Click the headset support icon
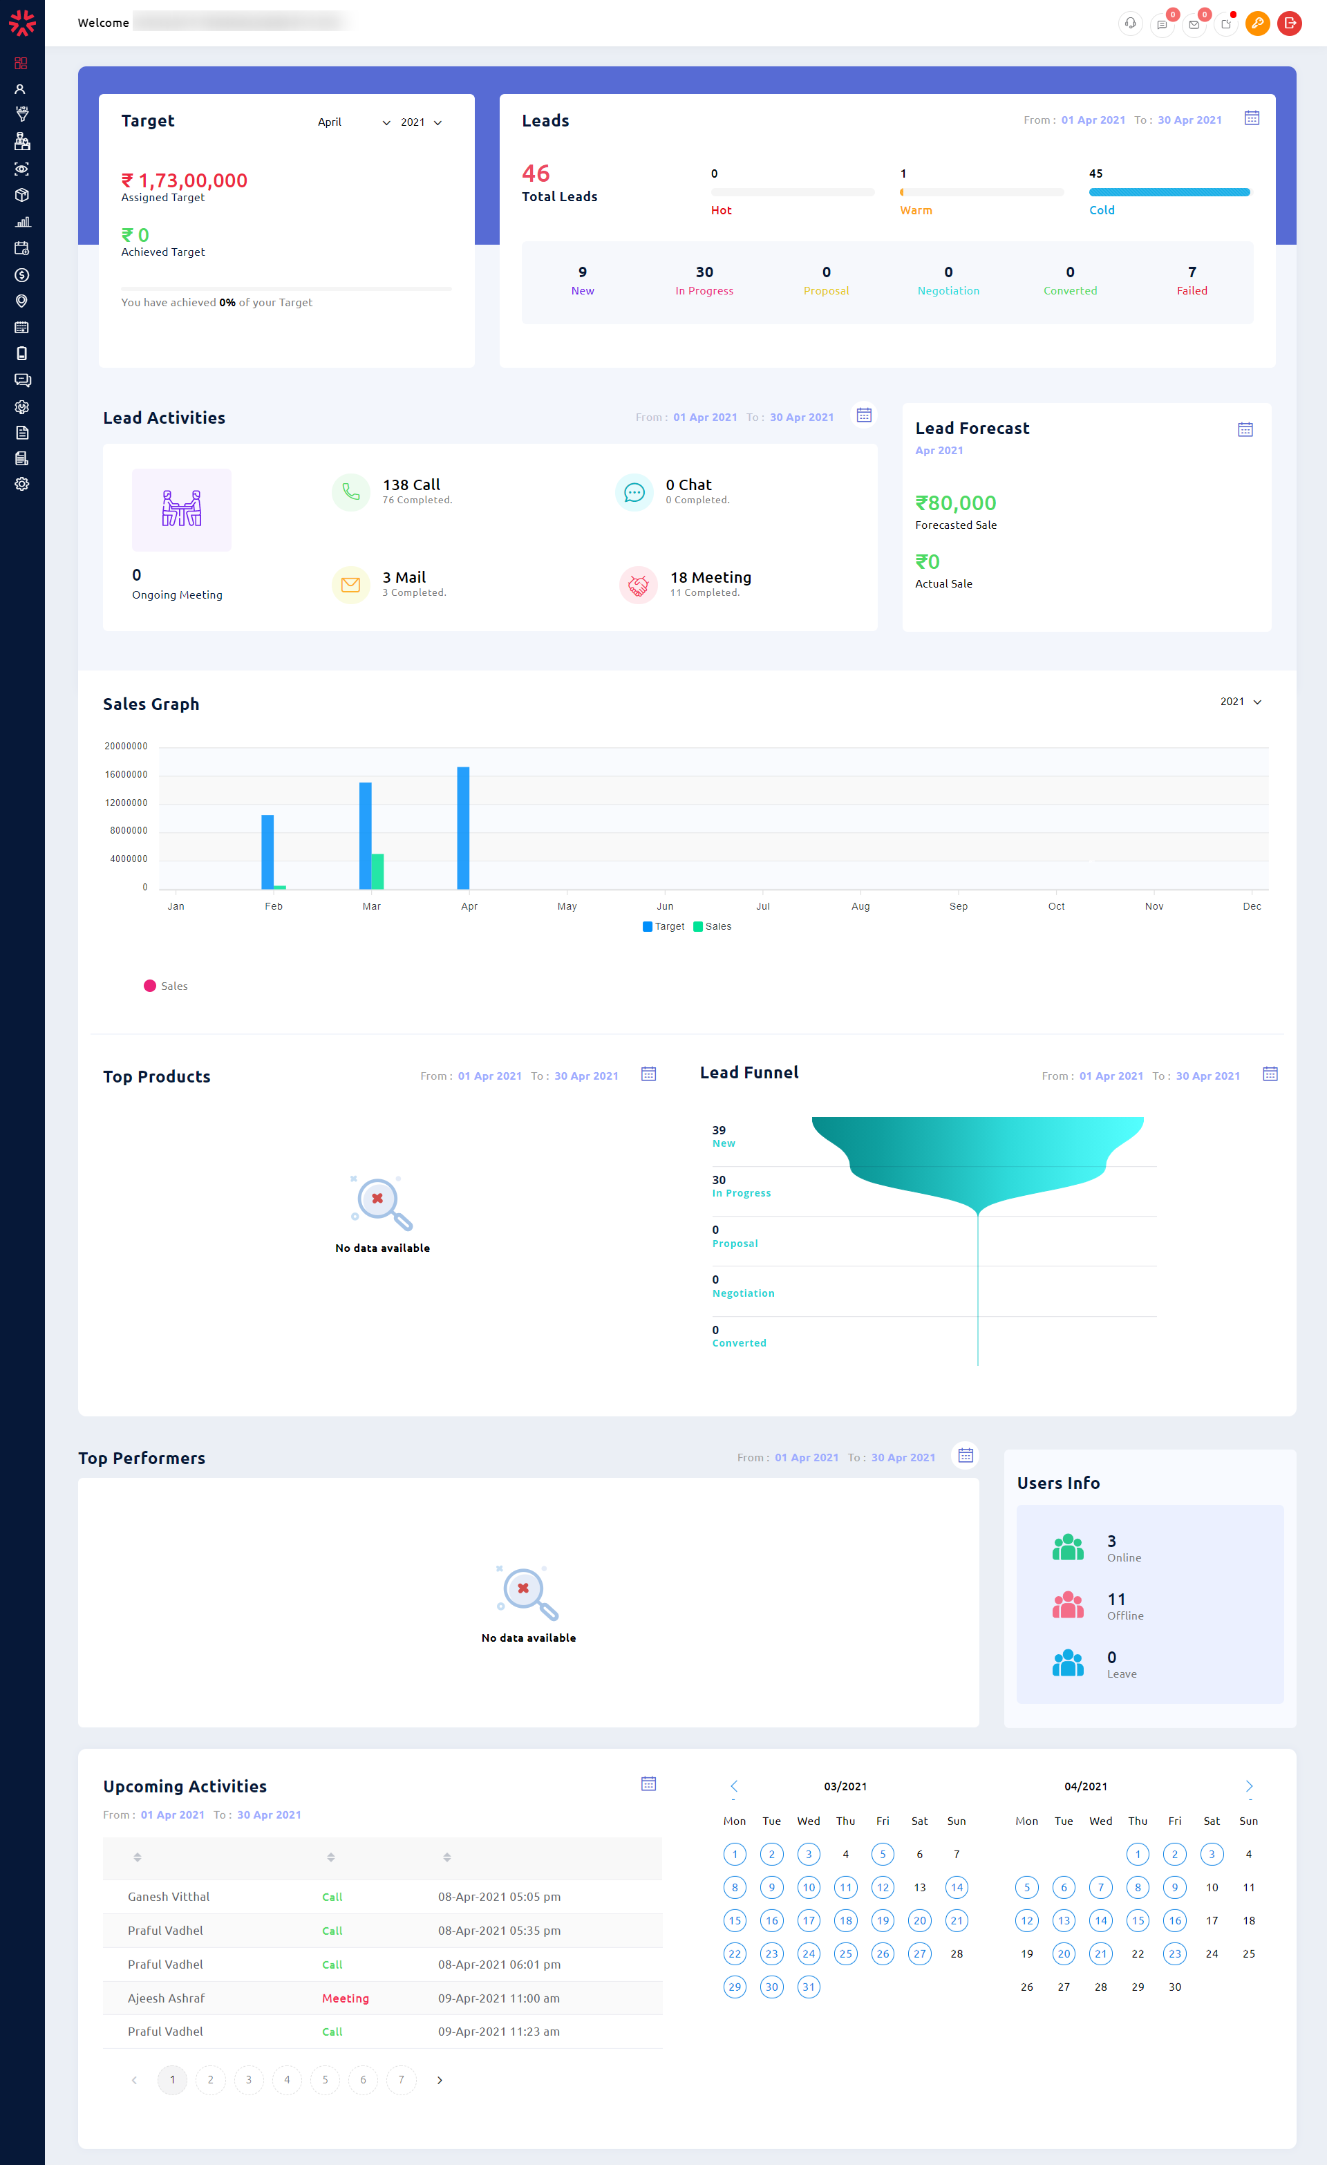The width and height of the screenshot is (1327, 2165). 1130,24
